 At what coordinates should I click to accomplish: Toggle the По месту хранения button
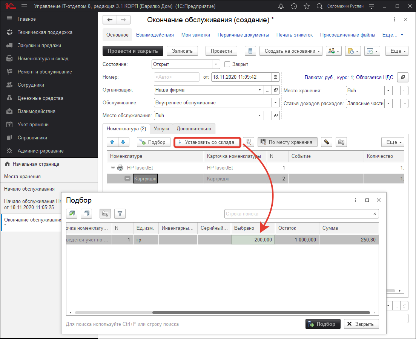287,142
